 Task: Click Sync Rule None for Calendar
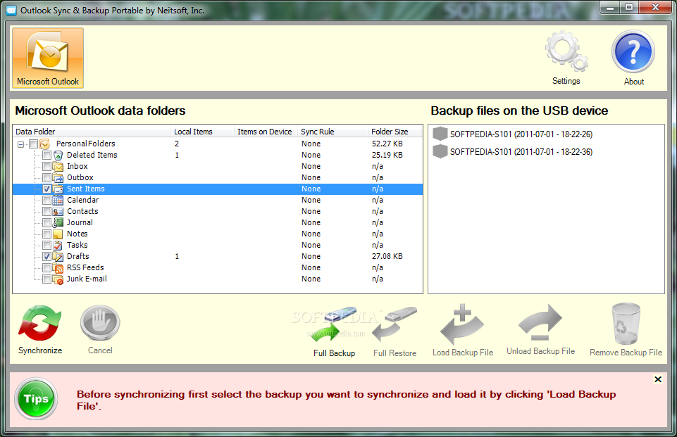pyautogui.click(x=311, y=200)
